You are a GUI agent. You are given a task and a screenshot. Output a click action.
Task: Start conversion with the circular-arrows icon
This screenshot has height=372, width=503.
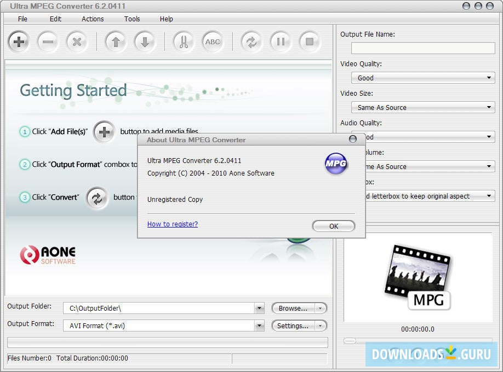pos(251,42)
